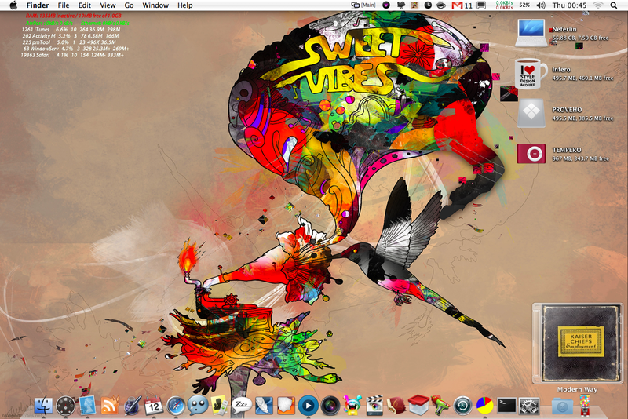628x419 pixels.
Task: Click the clock face menu bar icon
Action: point(428,5)
